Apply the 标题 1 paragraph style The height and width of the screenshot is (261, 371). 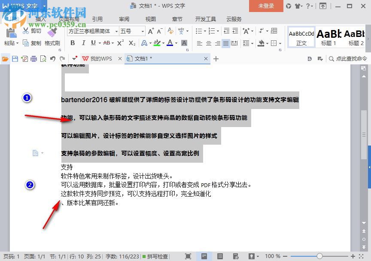(328, 37)
